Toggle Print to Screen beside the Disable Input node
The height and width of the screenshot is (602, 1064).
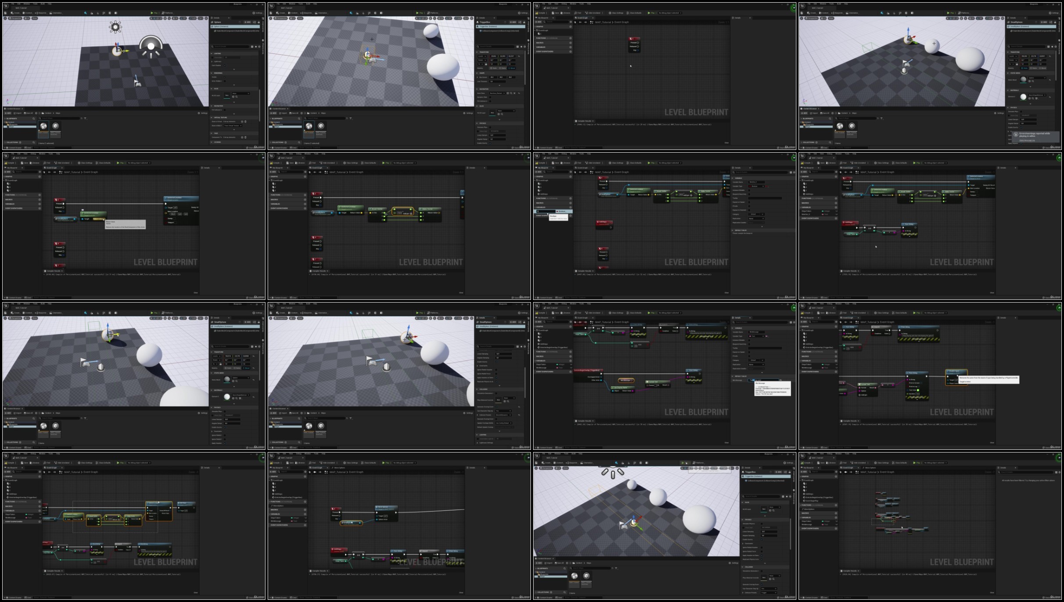point(921,383)
